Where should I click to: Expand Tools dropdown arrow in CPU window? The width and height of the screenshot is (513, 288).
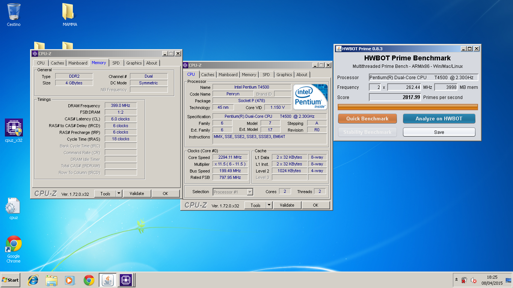click(x=269, y=205)
